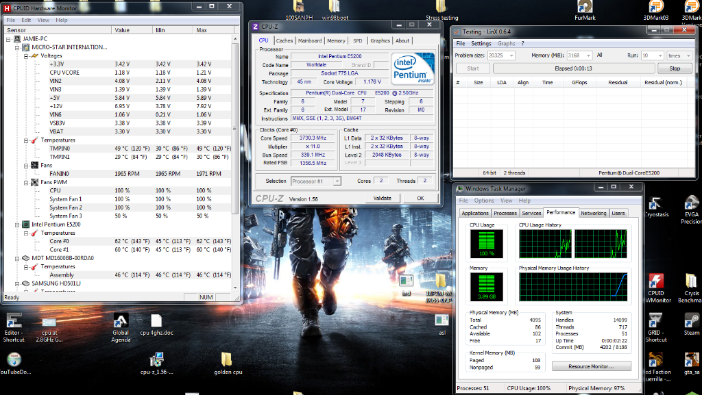This screenshot has width=702, height=395.
Task: Collapse the Voltages tree node
Action: pos(26,56)
